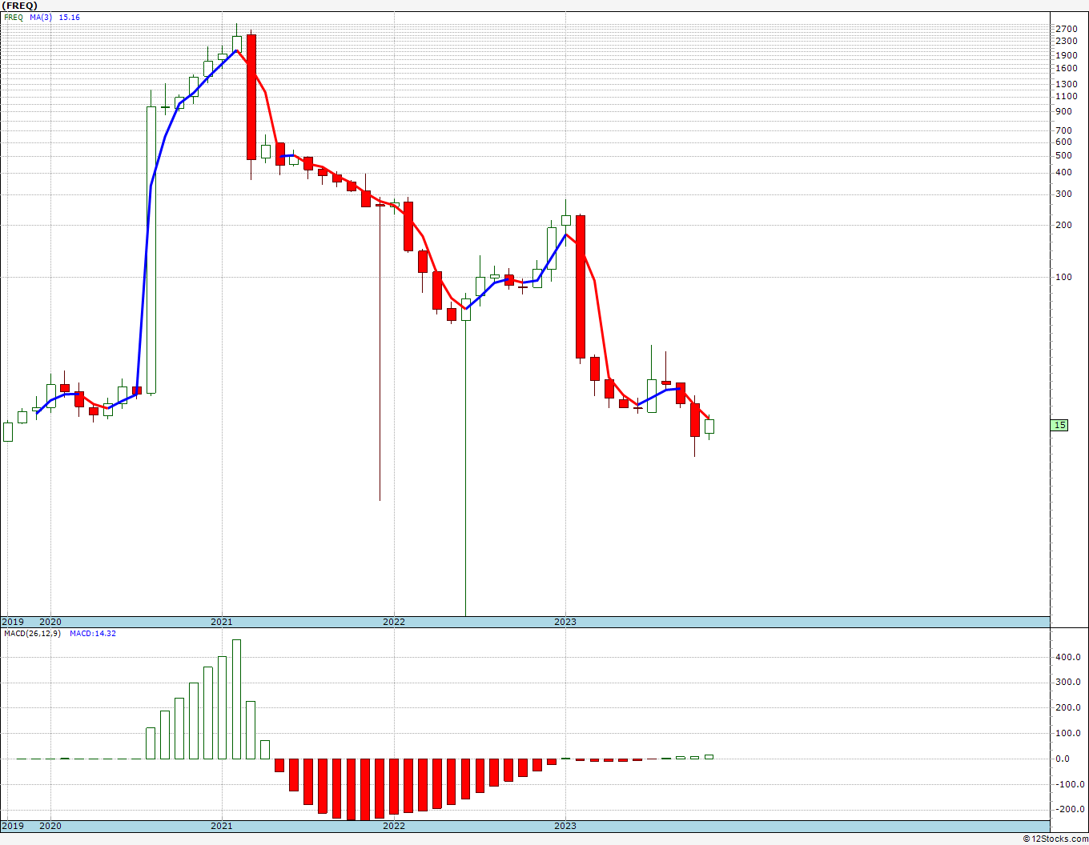Click the 100 price axis label
1089x845 pixels.
[x=1063, y=277]
